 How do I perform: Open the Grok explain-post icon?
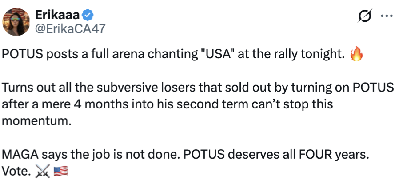pyautogui.click(x=365, y=16)
